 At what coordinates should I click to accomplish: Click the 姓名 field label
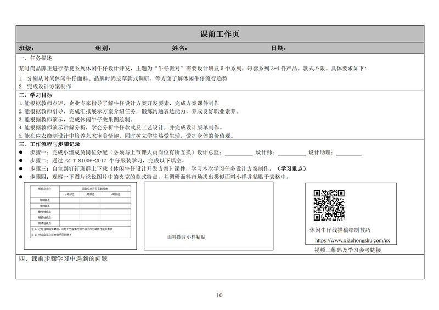tap(179, 48)
